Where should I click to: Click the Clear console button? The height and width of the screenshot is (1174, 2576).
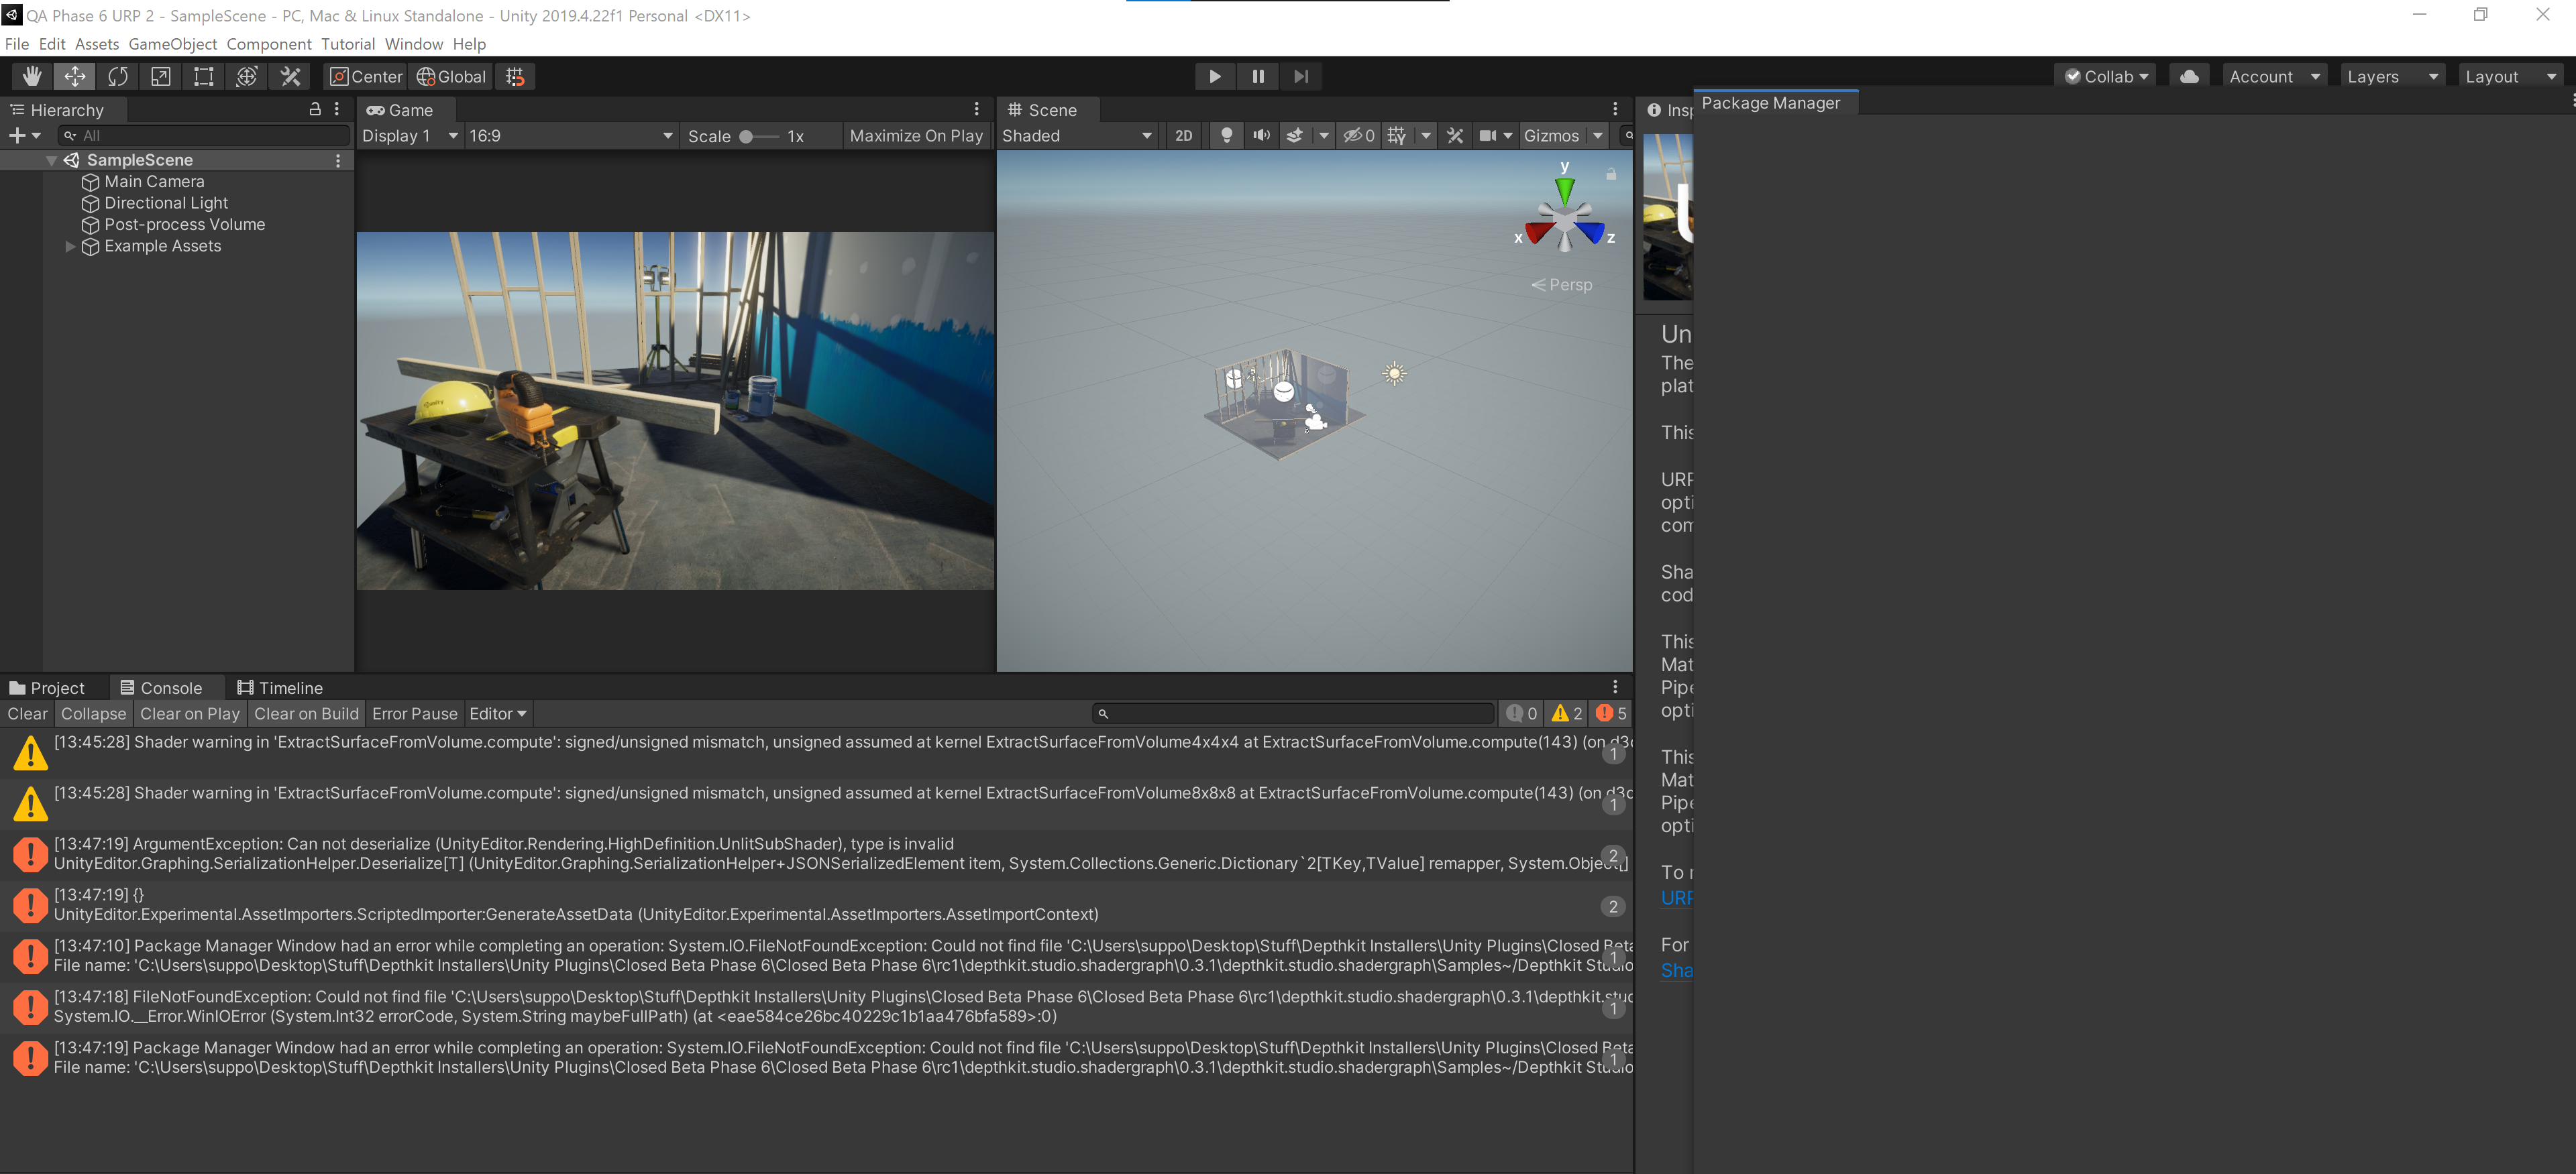pos(27,713)
